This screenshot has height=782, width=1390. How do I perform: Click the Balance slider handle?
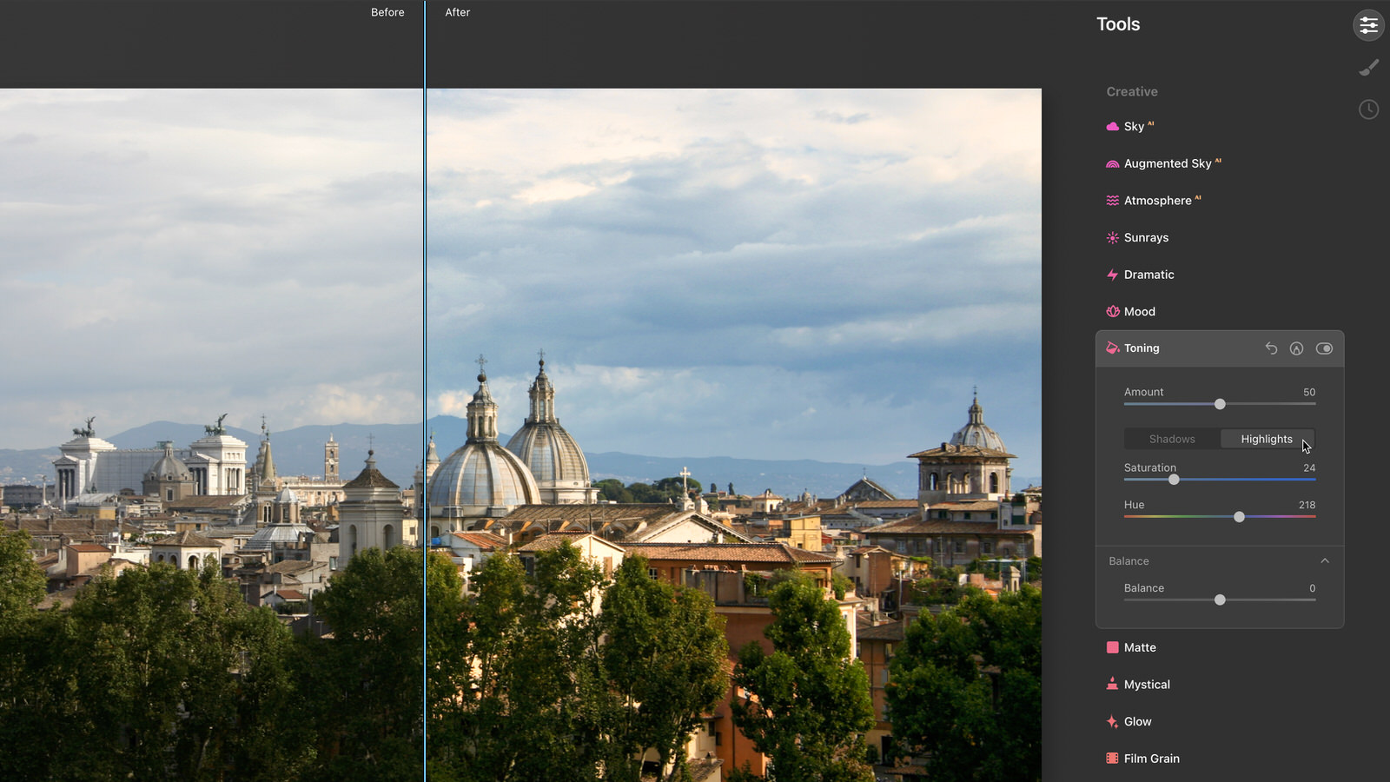tap(1220, 600)
